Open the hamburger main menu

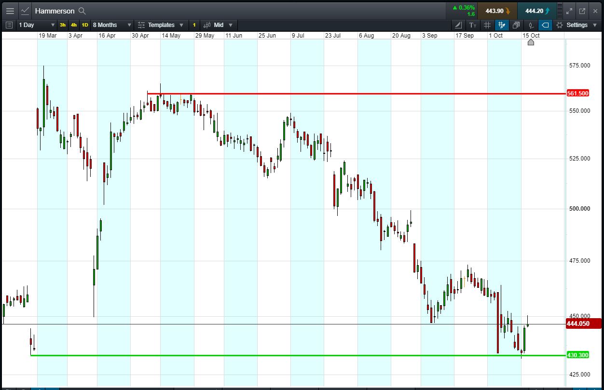[10, 11]
